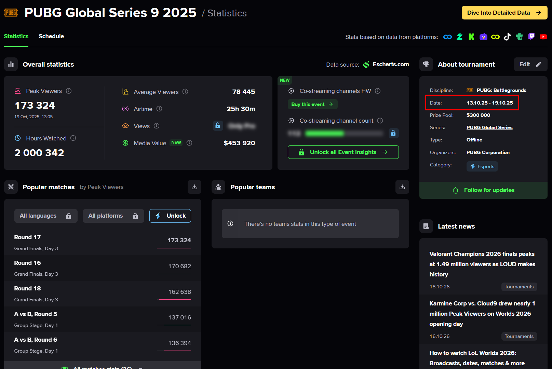
Task: Click the co-streaming channel count progress bar
Action: 344,133
